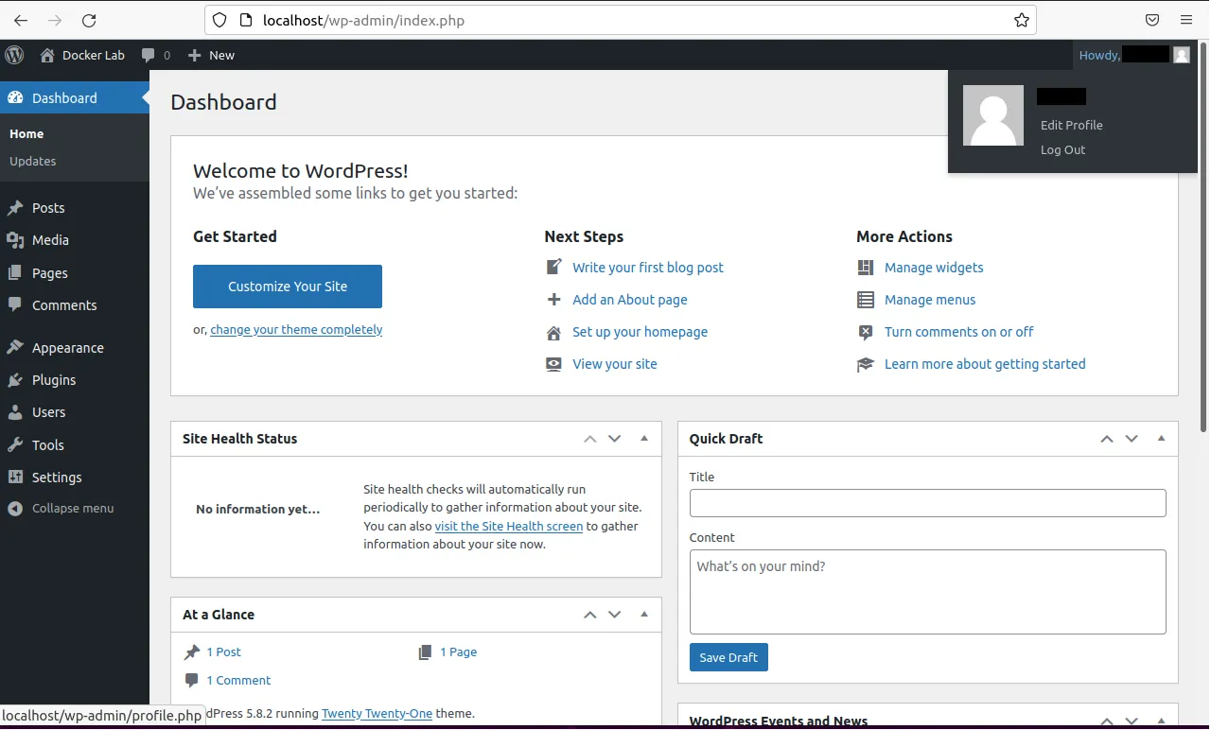Open the comments bubble in admin bar

coord(148,56)
